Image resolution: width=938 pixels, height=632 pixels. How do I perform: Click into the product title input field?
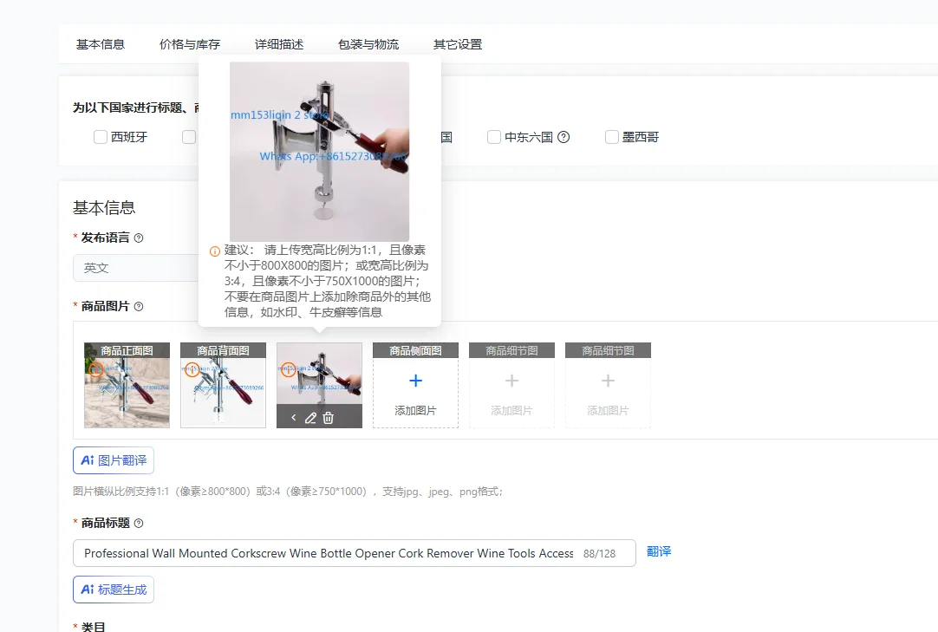coord(355,553)
